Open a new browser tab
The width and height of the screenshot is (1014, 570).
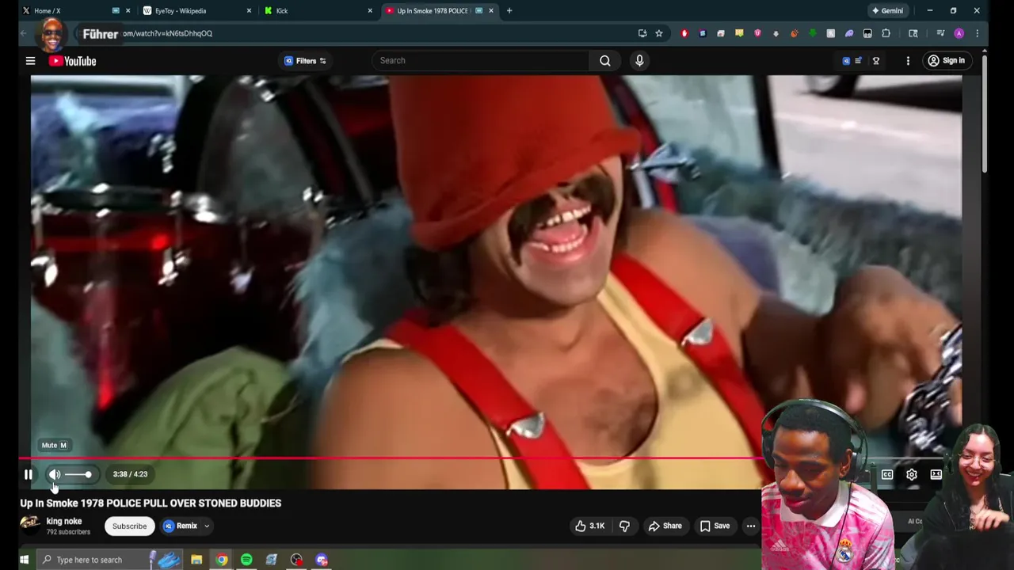(x=509, y=10)
